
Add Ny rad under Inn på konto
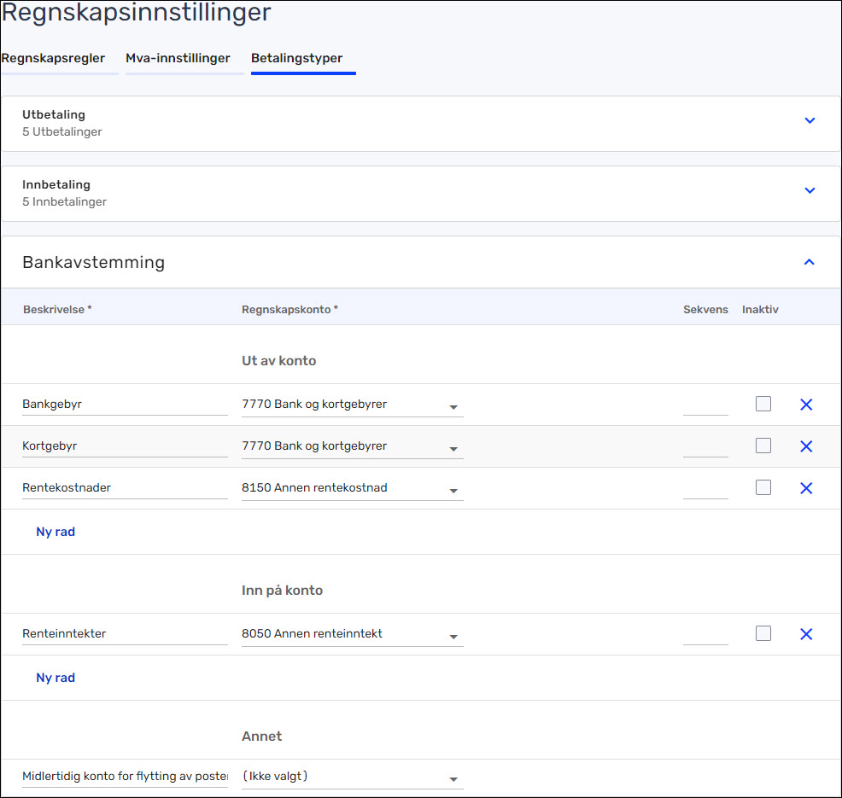coord(56,678)
